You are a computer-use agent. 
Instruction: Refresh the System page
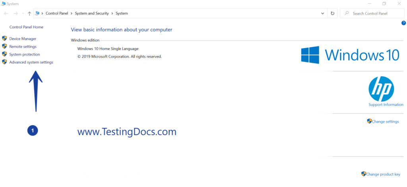[x=333, y=13]
